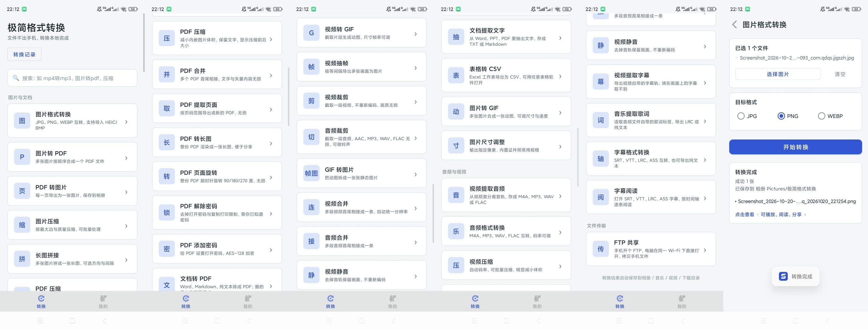The image size is (868, 329).
Task: Clear selected files with 清空
Action: coord(840,74)
